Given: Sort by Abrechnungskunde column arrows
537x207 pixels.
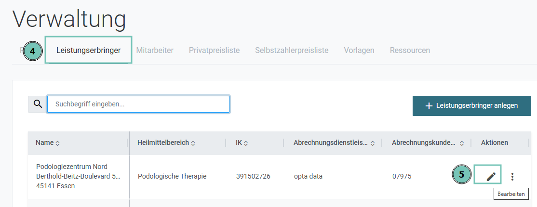Looking at the screenshot, I should coord(462,143).
